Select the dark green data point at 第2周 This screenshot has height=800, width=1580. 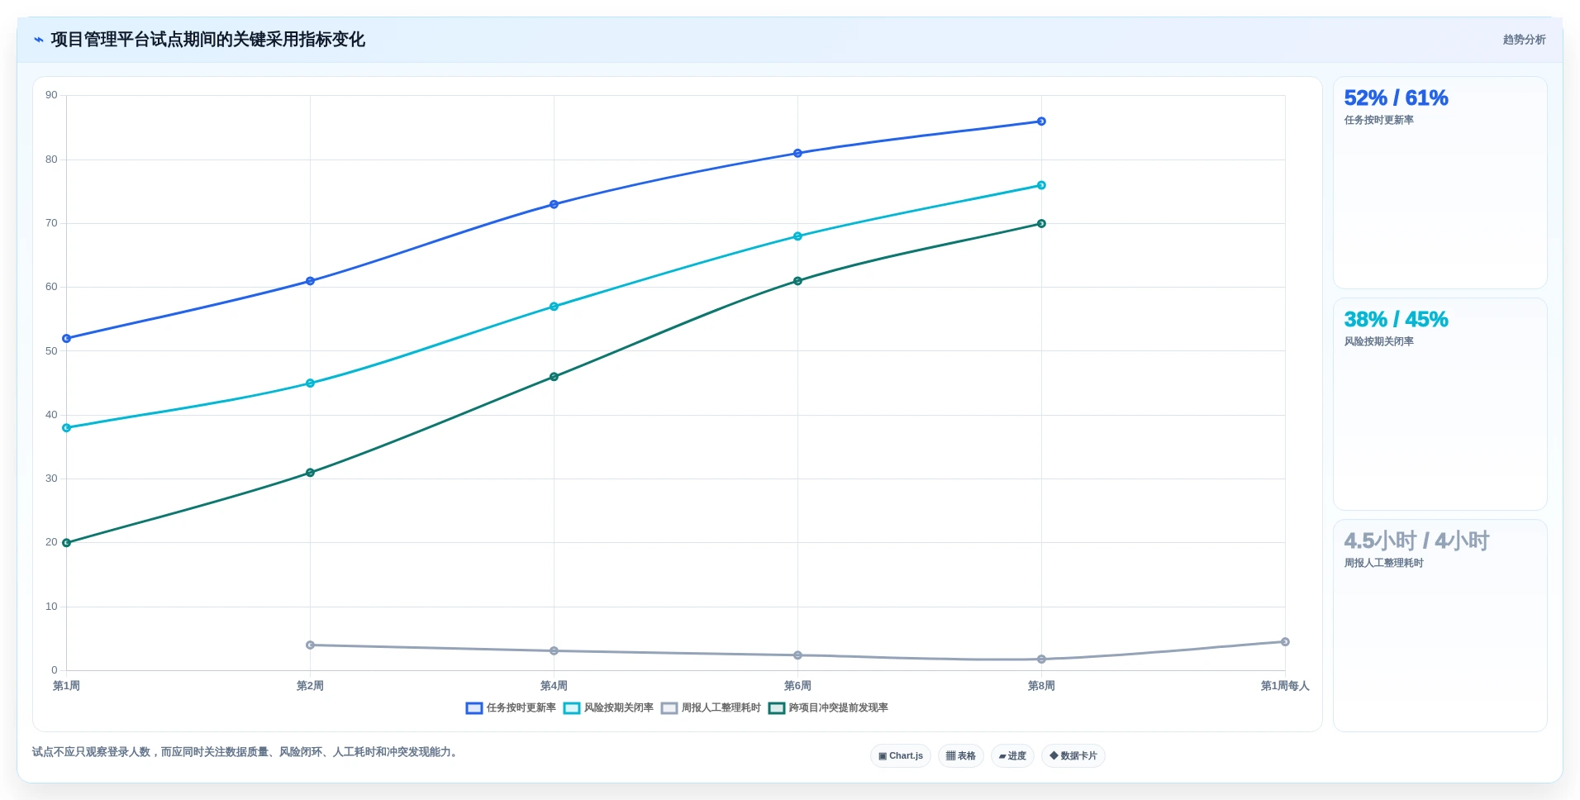pyautogui.click(x=311, y=473)
